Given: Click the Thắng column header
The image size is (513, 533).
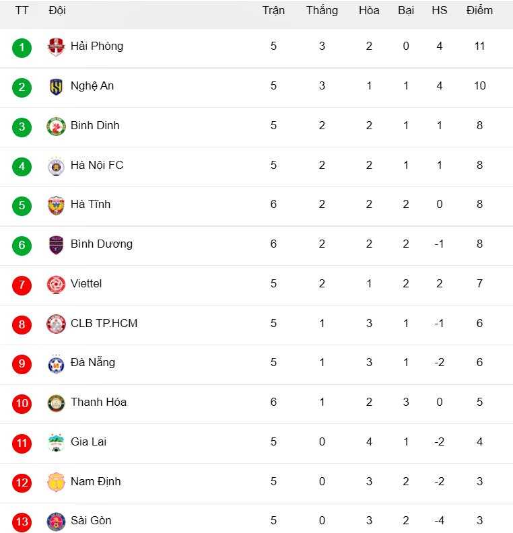Looking at the screenshot, I should pos(322,10).
